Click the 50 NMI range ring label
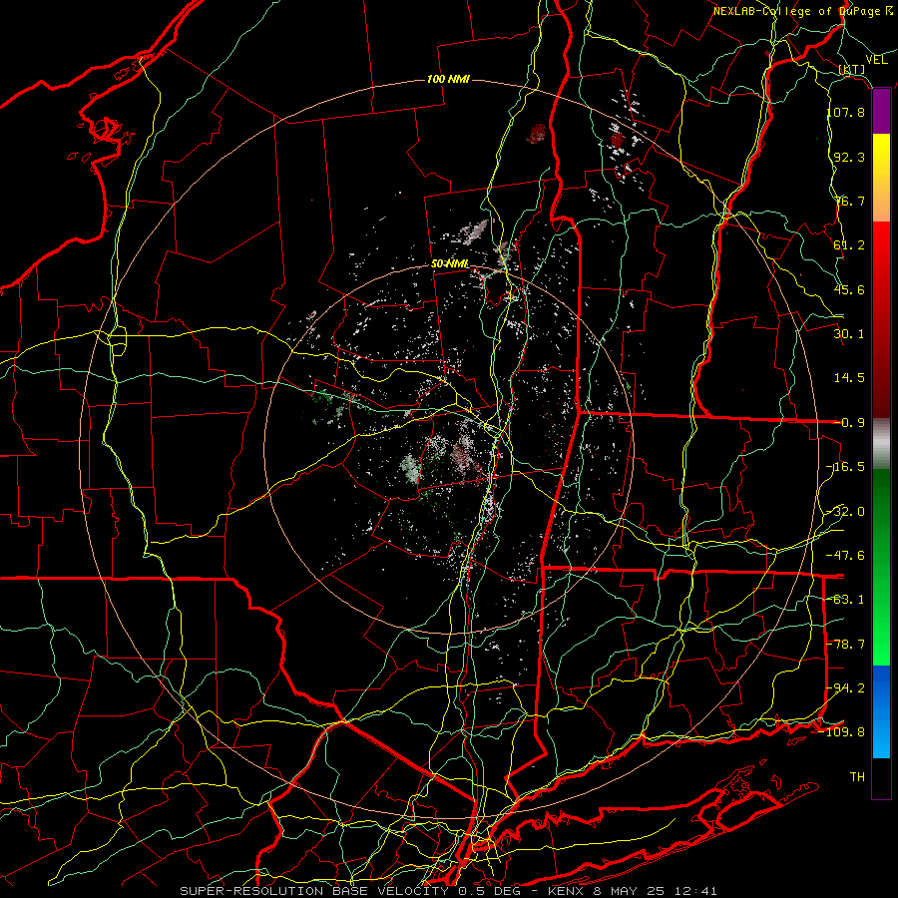898x898 pixels. point(450,264)
